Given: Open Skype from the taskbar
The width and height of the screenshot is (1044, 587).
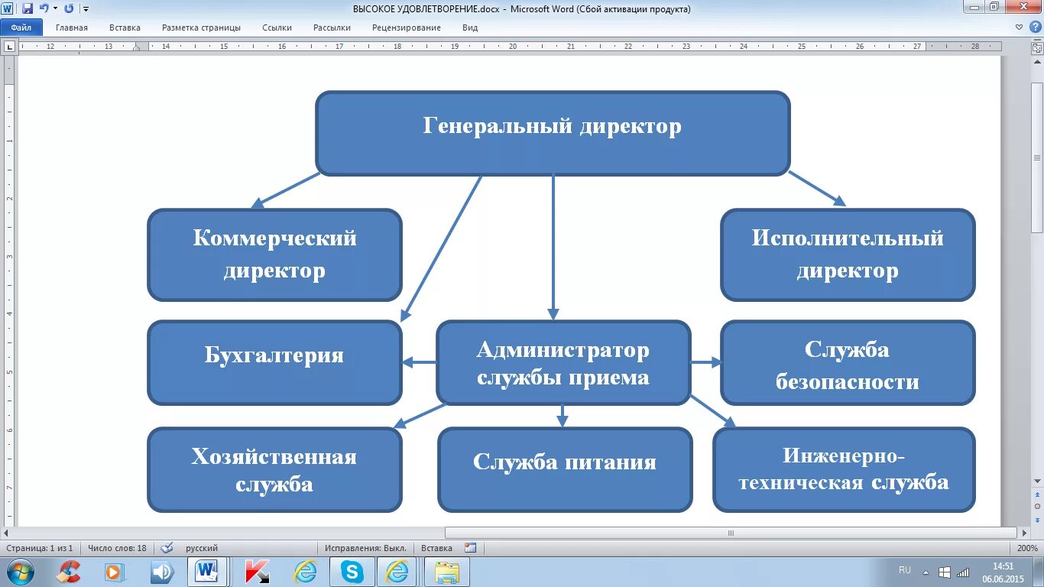Looking at the screenshot, I should (352, 572).
